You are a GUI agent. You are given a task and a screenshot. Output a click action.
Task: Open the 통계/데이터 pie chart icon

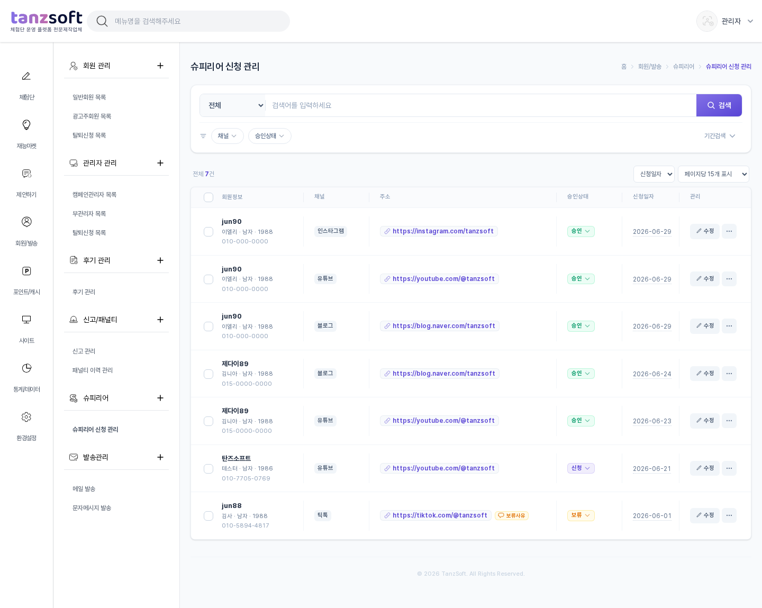(x=26, y=368)
